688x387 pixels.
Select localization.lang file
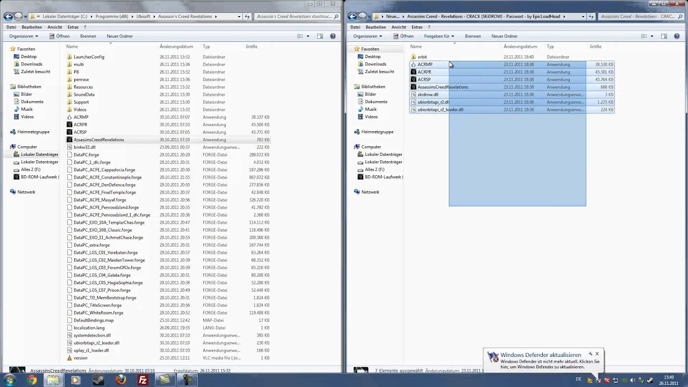point(89,328)
